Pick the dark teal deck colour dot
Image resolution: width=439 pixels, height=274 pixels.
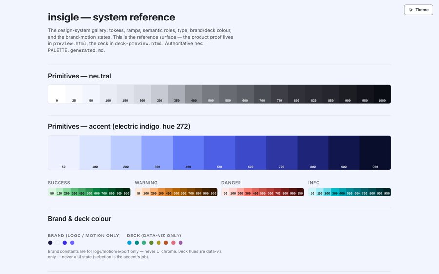pyautogui.click(x=137, y=243)
